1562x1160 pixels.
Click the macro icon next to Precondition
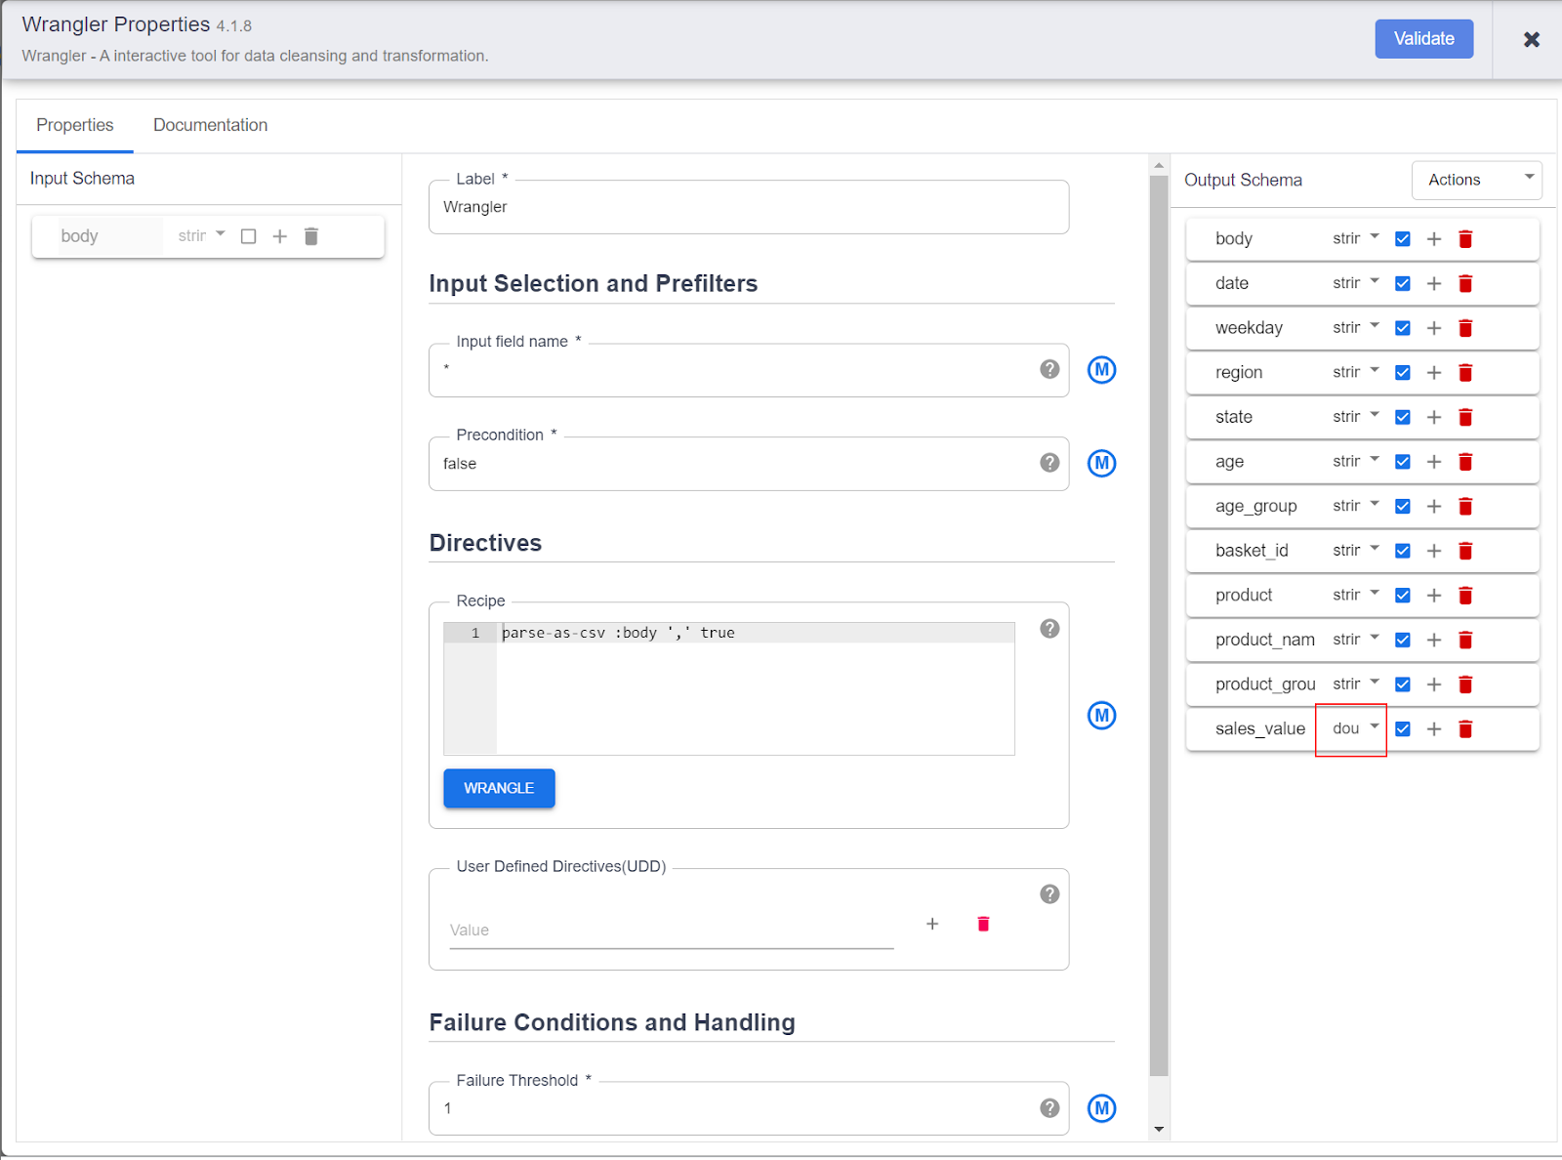coord(1102,463)
